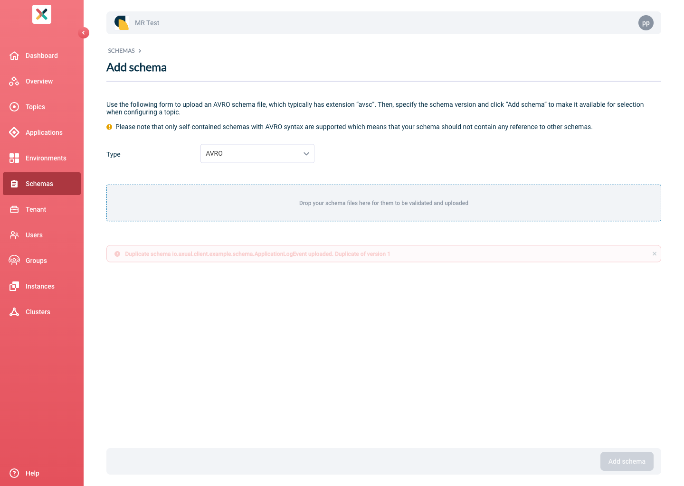Click the Instances icon in sidebar
Image resolution: width=684 pixels, height=486 pixels.
pos(14,286)
